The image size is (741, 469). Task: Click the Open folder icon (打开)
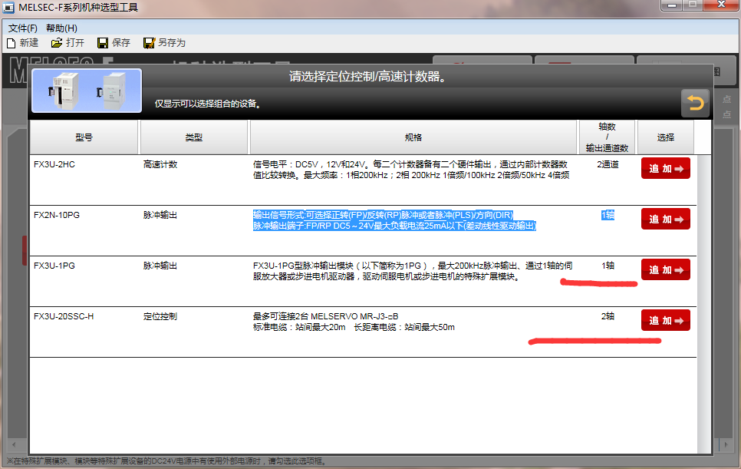56,43
